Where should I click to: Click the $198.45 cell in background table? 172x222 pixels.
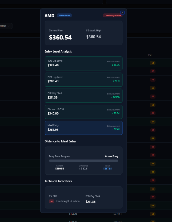click(x=73, y=214)
